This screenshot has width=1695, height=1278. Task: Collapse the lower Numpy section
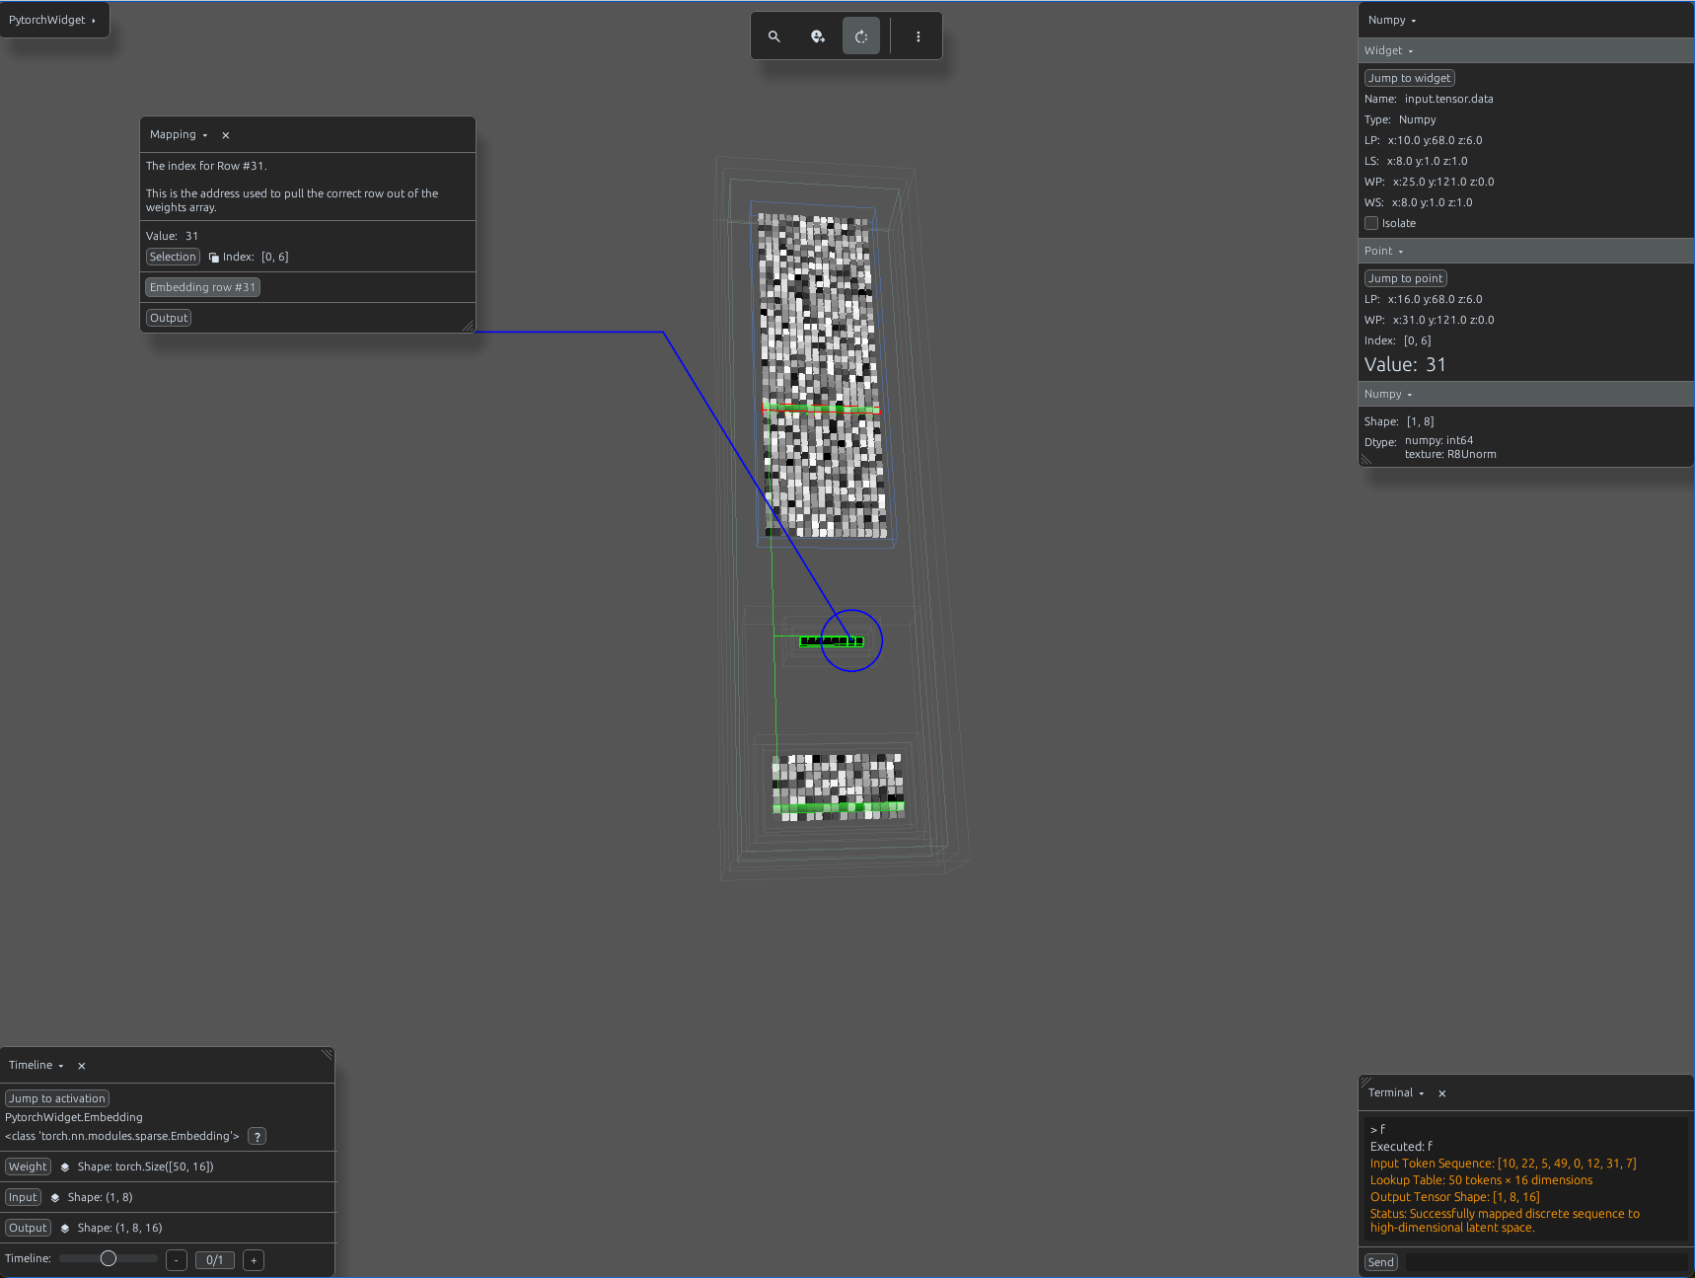click(1388, 395)
